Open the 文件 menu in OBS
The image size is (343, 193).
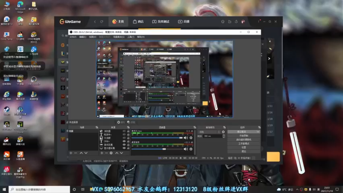pyautogui.click(x=72, y=37)
